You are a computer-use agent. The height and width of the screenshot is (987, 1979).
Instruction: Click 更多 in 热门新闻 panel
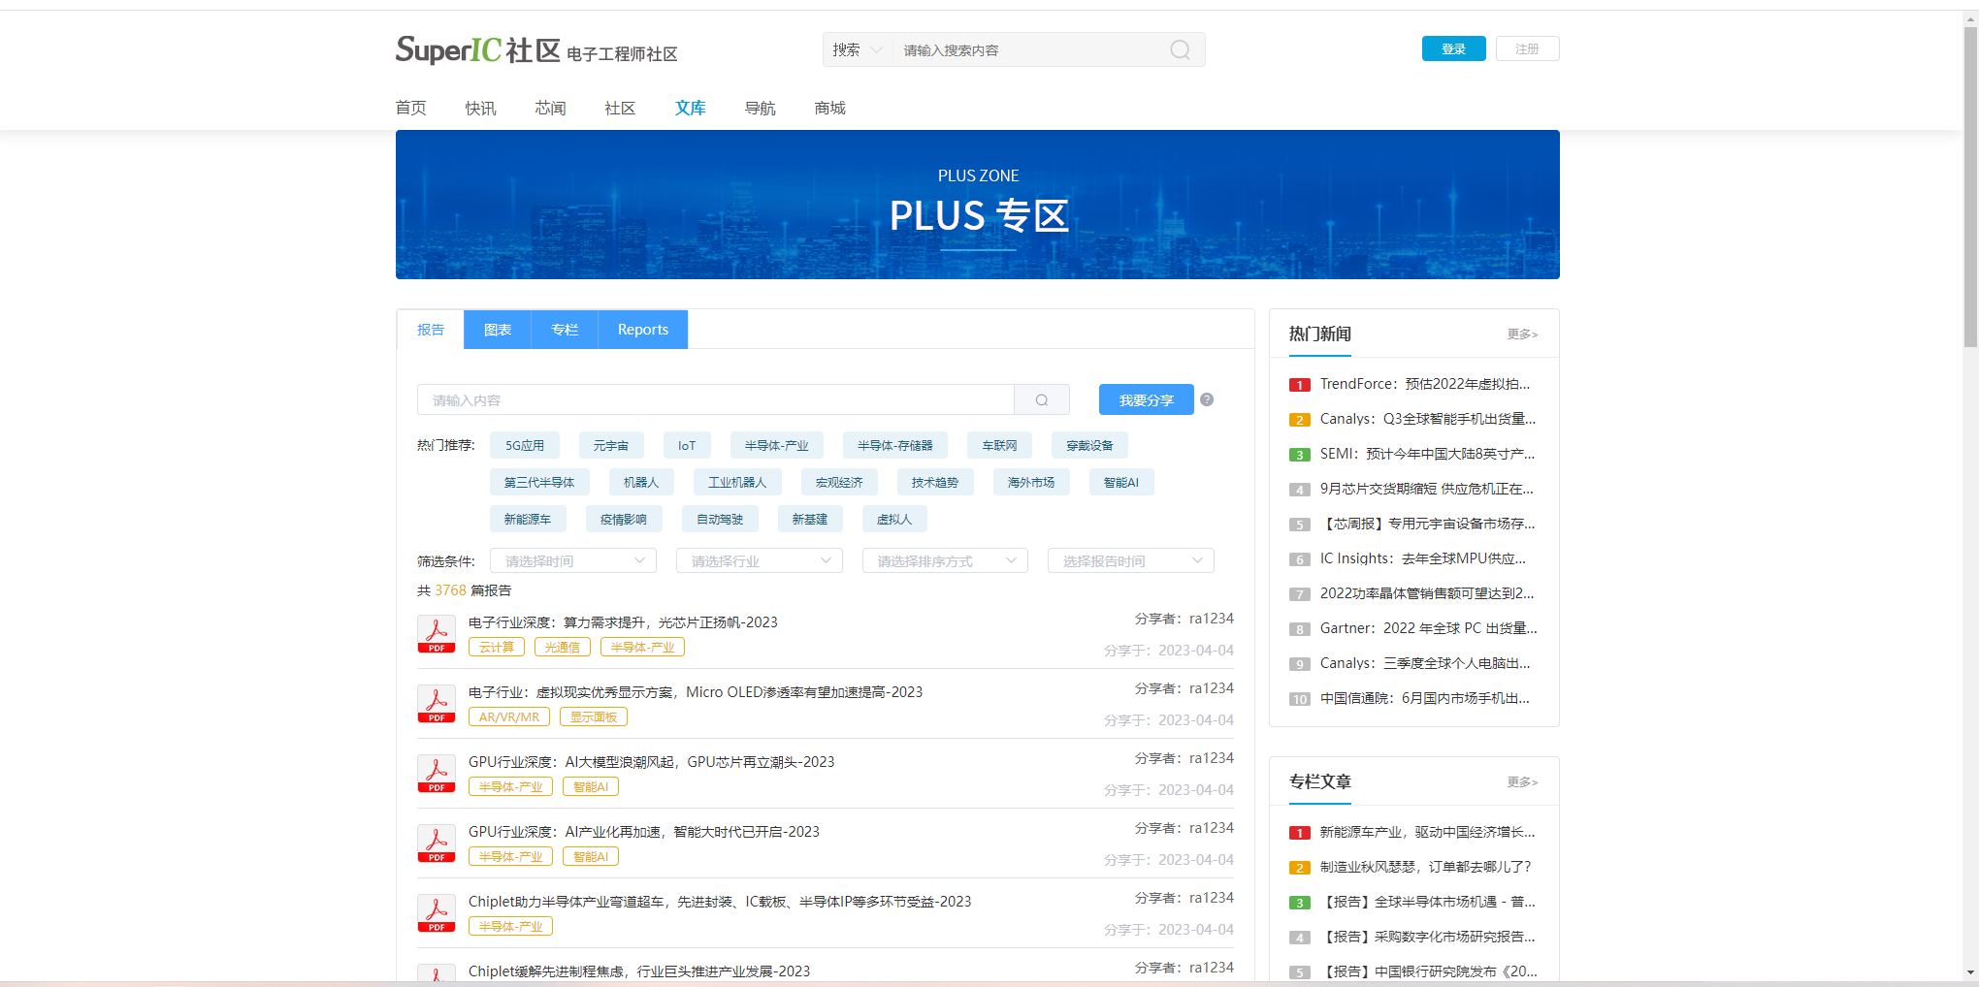point(1522,334)
